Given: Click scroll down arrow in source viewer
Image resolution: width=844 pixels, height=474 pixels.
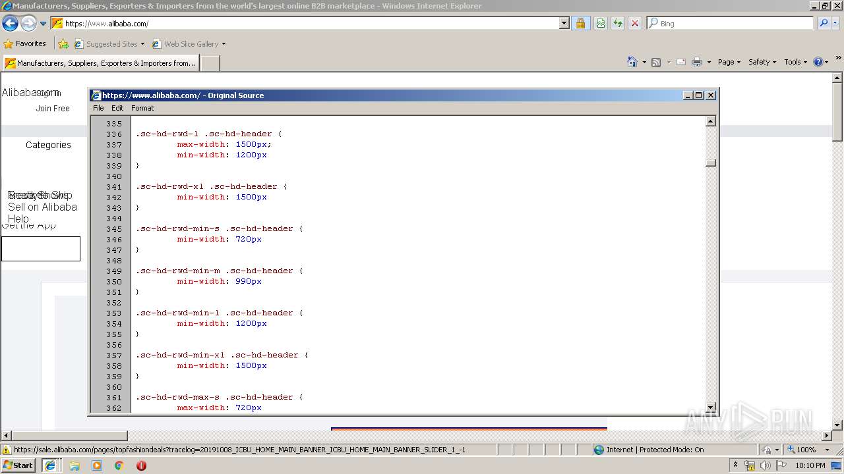Looking at the screenshot, I should pos(711,408).
